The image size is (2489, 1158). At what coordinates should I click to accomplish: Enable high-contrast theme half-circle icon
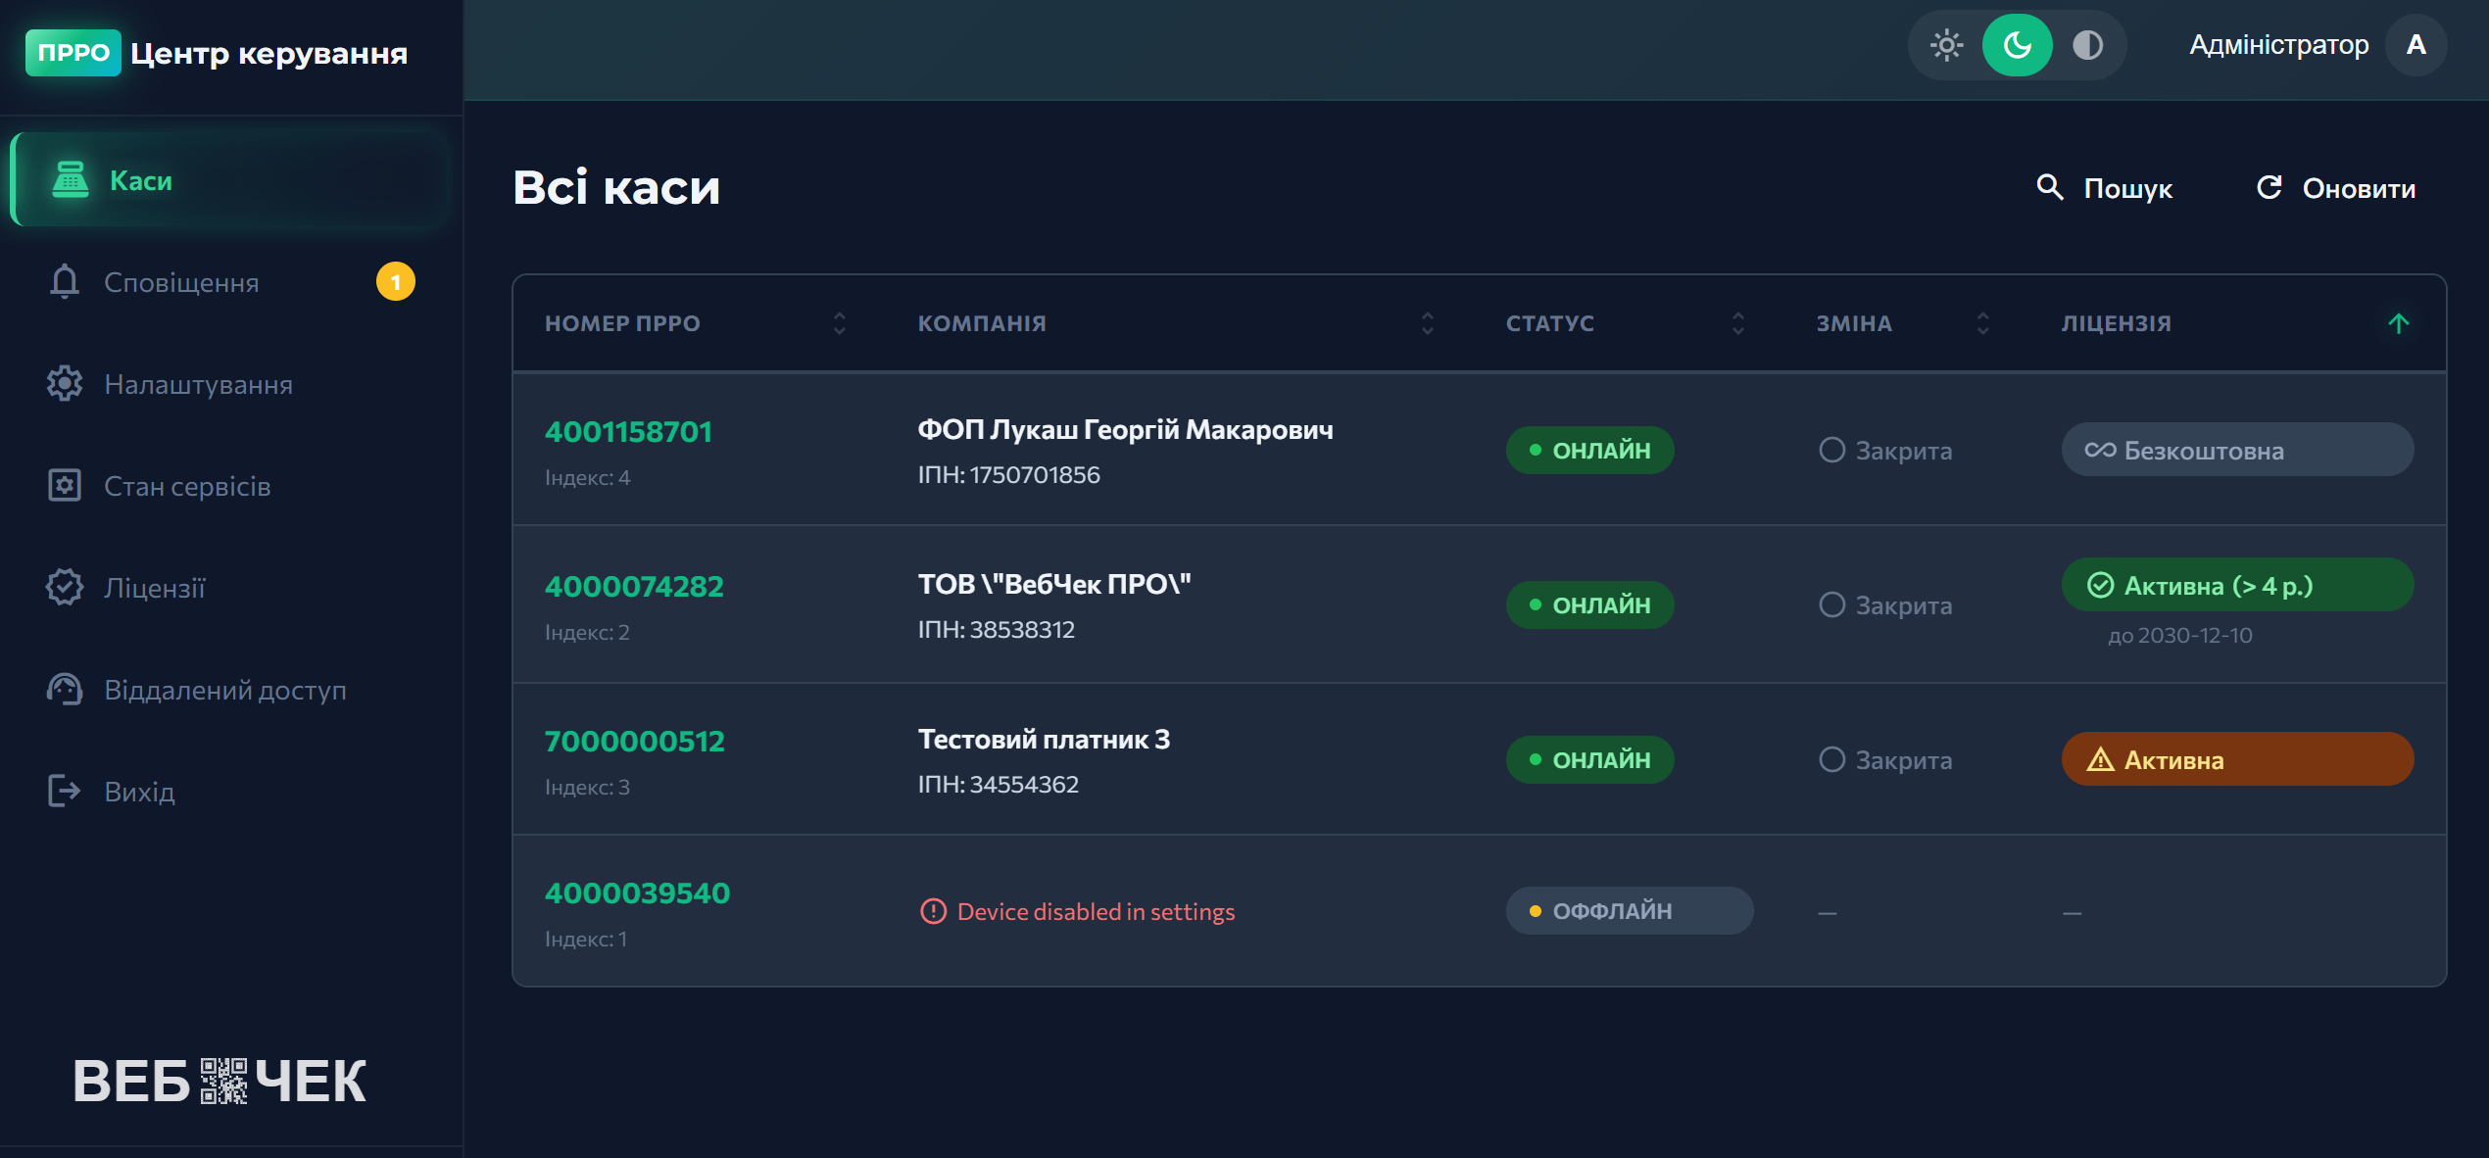2087,45
